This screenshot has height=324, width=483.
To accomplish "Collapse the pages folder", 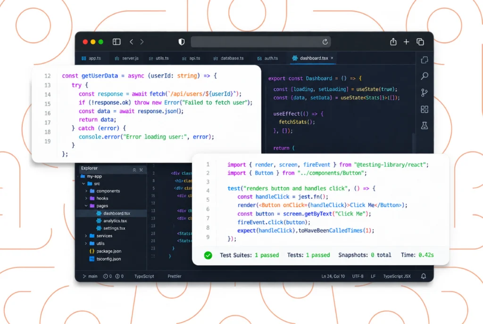I will pos(86,206).
